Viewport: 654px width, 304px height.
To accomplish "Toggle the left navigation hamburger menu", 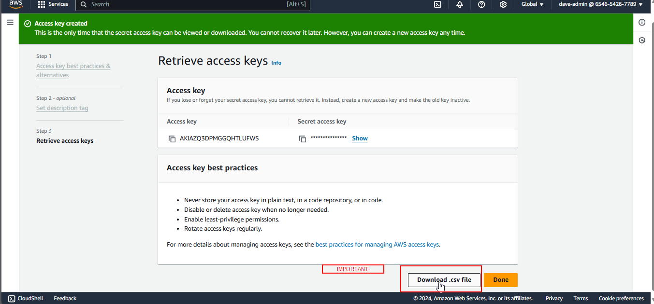I will pos(10,23).
